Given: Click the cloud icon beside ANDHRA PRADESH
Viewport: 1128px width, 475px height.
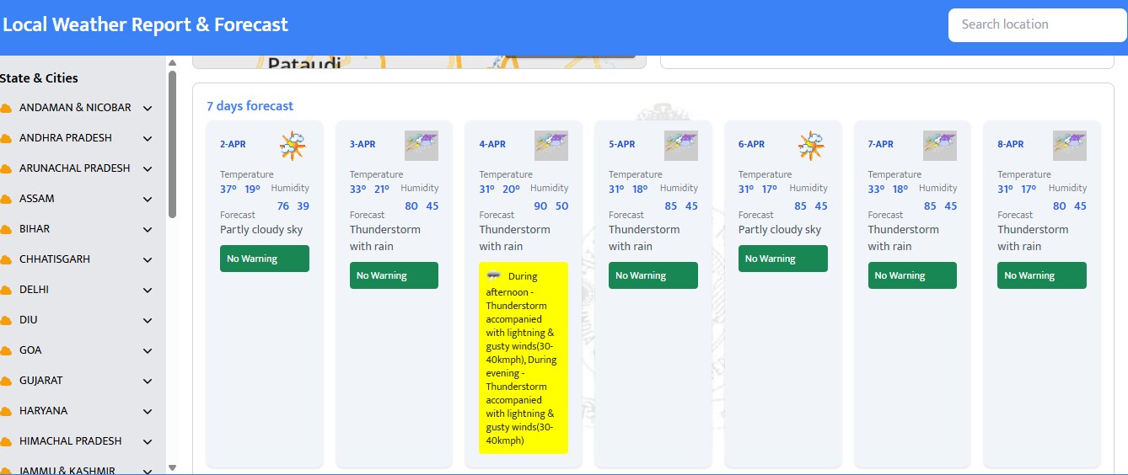Looking at the screenshot, I should pos(6,139).
